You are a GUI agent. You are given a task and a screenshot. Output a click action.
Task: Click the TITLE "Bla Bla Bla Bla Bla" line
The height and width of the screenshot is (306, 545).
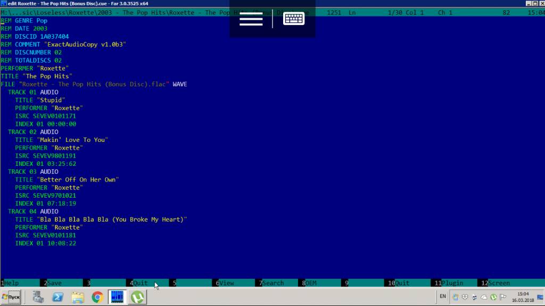pos(101,220)
